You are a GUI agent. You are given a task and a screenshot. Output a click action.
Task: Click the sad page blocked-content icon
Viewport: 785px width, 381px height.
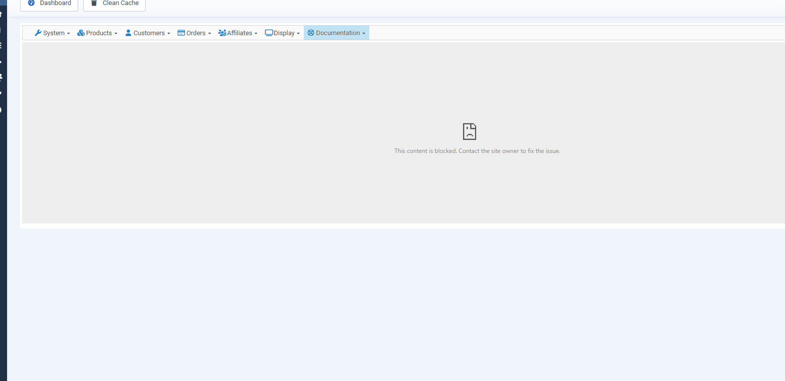pyautogui.click(x=469, y=131)
